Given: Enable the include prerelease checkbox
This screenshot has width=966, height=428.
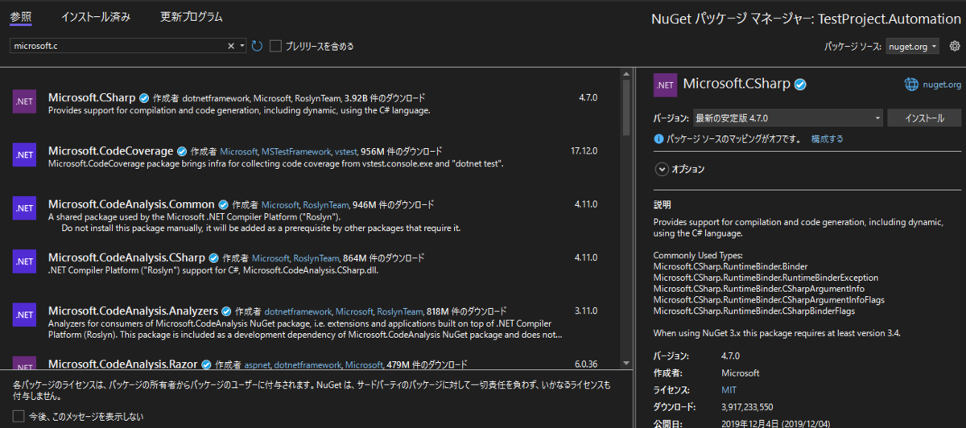Looking at the screenshot, I should click(275, 46).
